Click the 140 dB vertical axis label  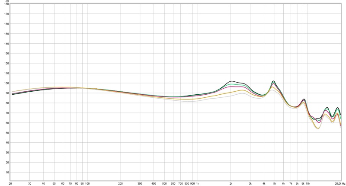point(6,44)
